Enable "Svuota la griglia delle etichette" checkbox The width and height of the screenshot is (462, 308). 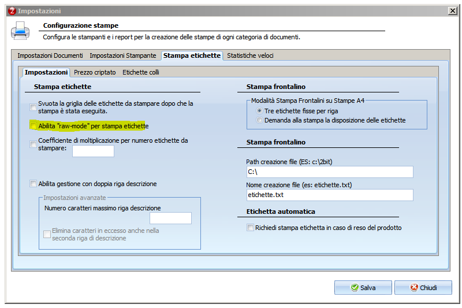click(x=33, y=107)
